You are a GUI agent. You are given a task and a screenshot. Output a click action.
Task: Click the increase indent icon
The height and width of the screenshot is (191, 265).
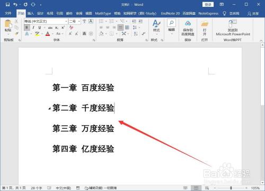pyautogui.click(x=140, y=22)
